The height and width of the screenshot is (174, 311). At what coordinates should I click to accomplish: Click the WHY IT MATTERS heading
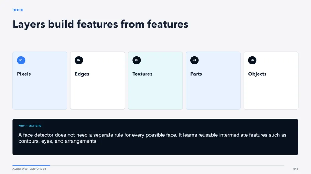tap(30, 126)
